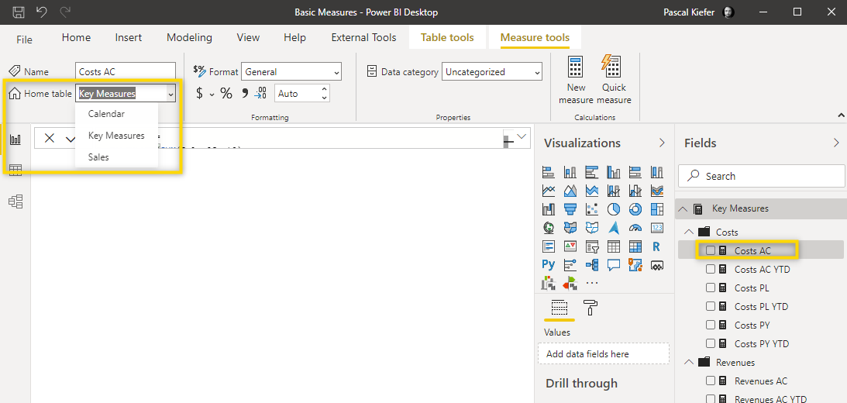The height and width of the screenshot is (403, 847).
Task: Enable the Revenues AC checkbox
Action: 711,381
